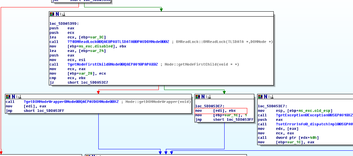This screenshot has height=156, width=353.
Task: Follow jmp loc_5DDA53FF in loc_5DDA53C7 node
Action: pos(240,120)
